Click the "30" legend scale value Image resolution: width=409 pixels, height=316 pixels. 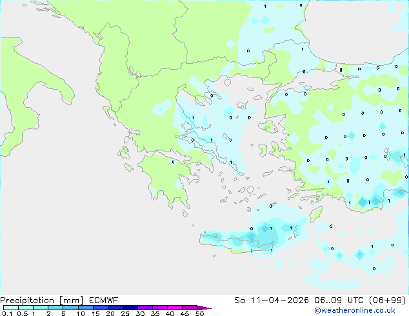coord(140,313)
